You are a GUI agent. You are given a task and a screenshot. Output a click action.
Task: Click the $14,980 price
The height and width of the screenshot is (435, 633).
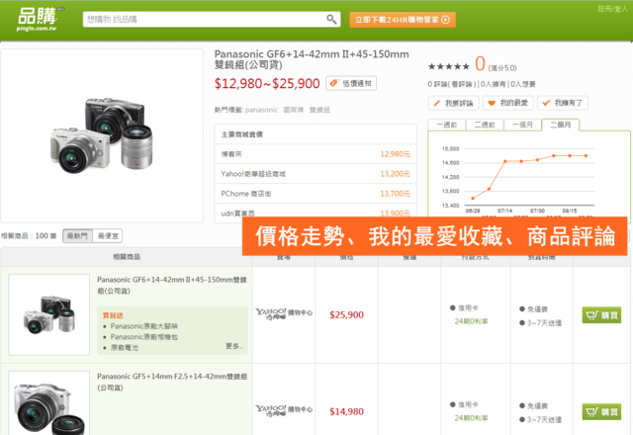(346, 411)
